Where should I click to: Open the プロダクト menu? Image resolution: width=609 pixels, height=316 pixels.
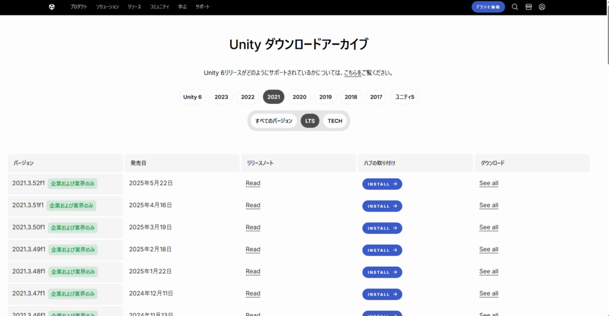[79, 7]
